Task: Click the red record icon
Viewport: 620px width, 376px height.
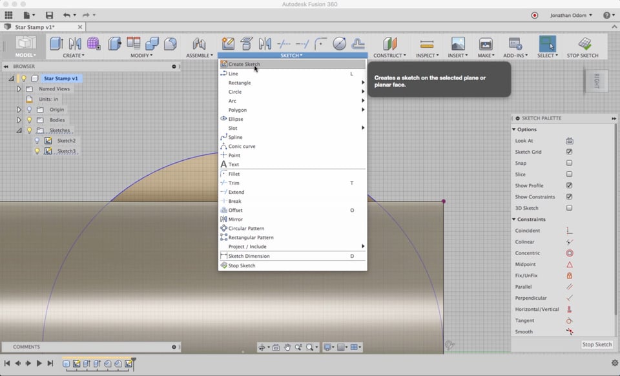Action: [535, 16]
